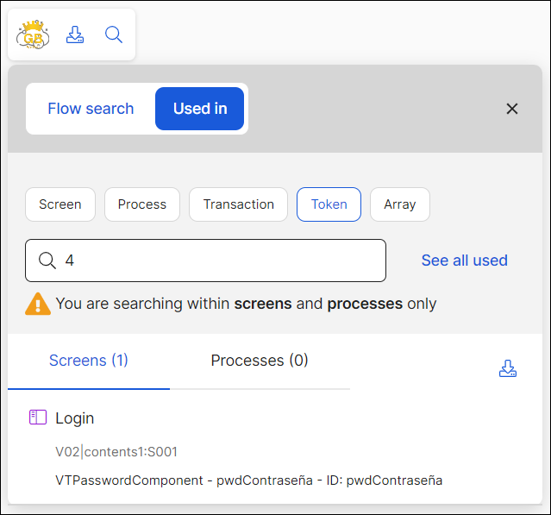551x515 pixels.
Task: Select the Used in toggle option
Action: pos(200,109)
